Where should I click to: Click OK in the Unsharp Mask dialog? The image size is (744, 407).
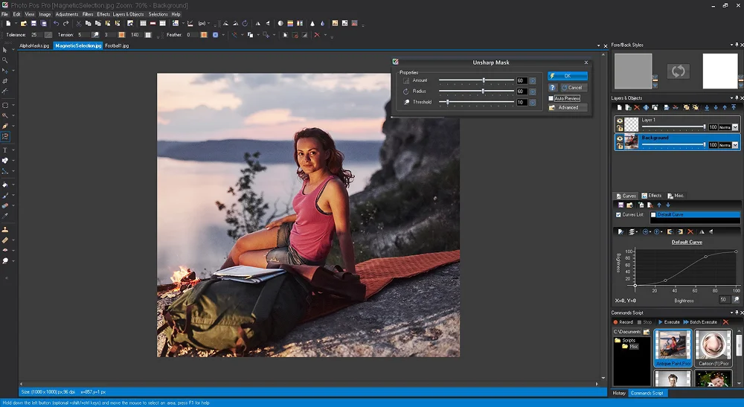coord(567,76)
